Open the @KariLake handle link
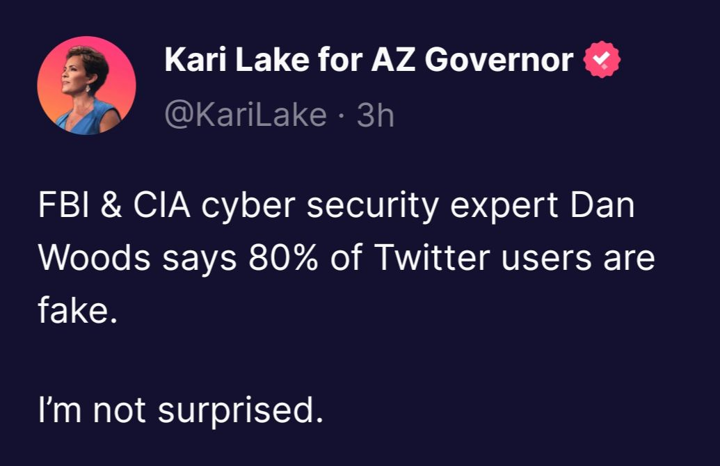 pos(245,115)
